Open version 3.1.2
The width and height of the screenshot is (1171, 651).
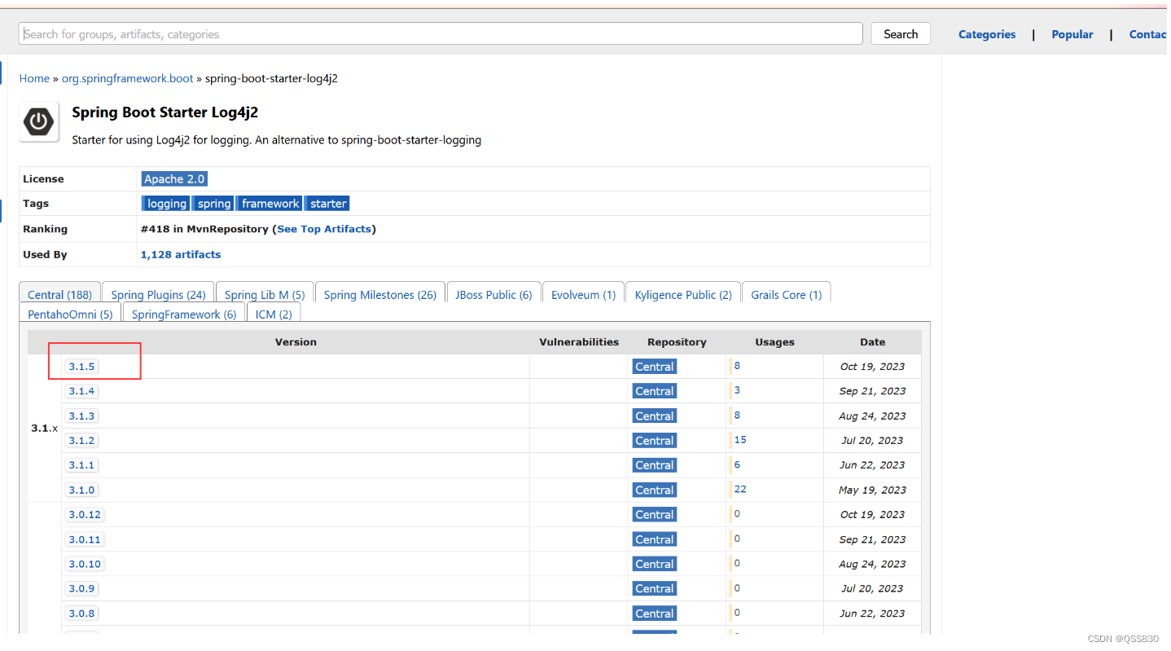(x=81, y=440)
